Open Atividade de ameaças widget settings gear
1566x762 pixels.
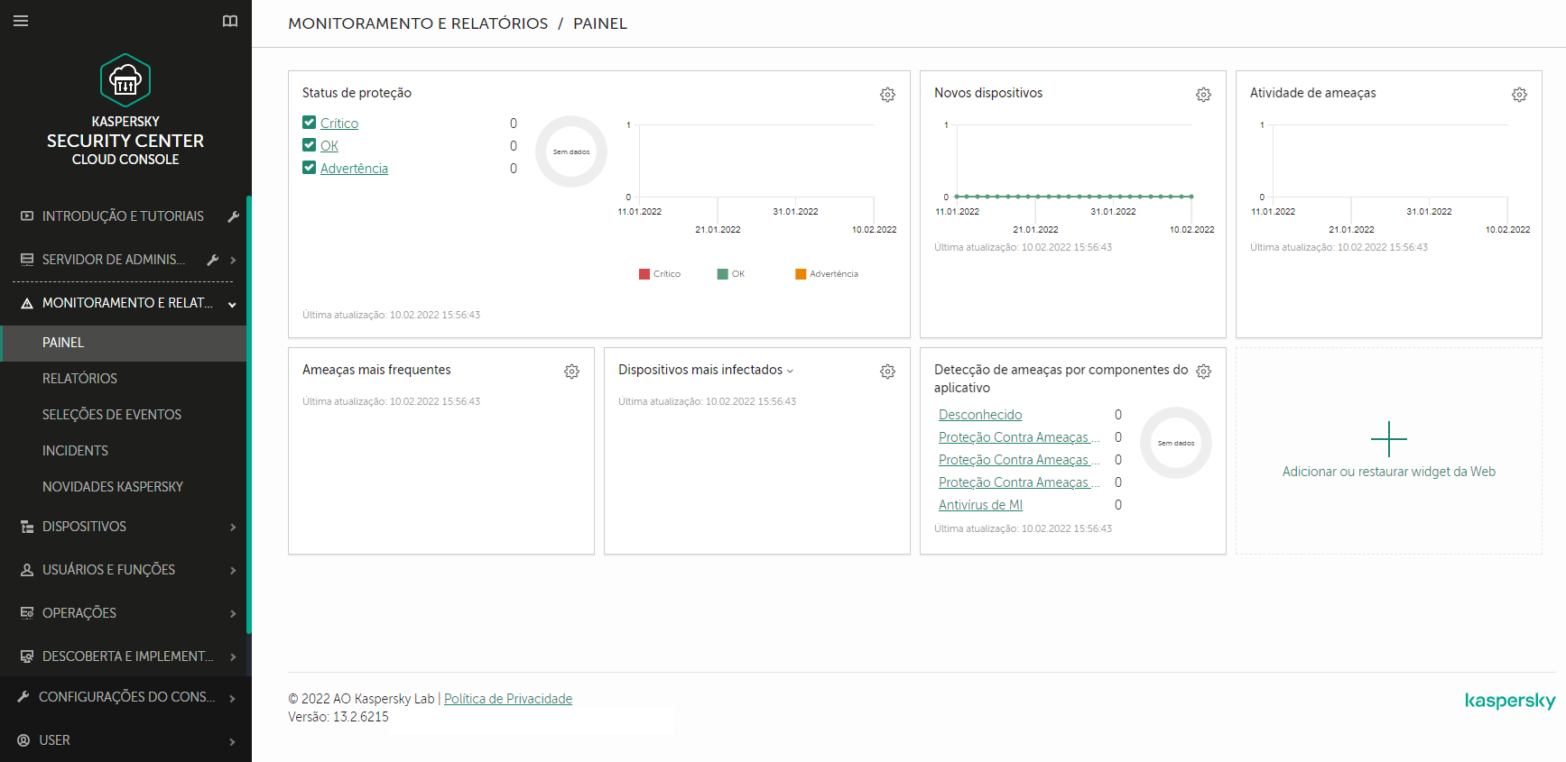1519,95
